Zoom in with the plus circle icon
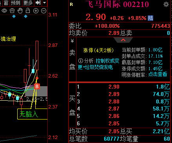This screenshot has height=143, width=172. pyautogui.click(x=36, y=11)
